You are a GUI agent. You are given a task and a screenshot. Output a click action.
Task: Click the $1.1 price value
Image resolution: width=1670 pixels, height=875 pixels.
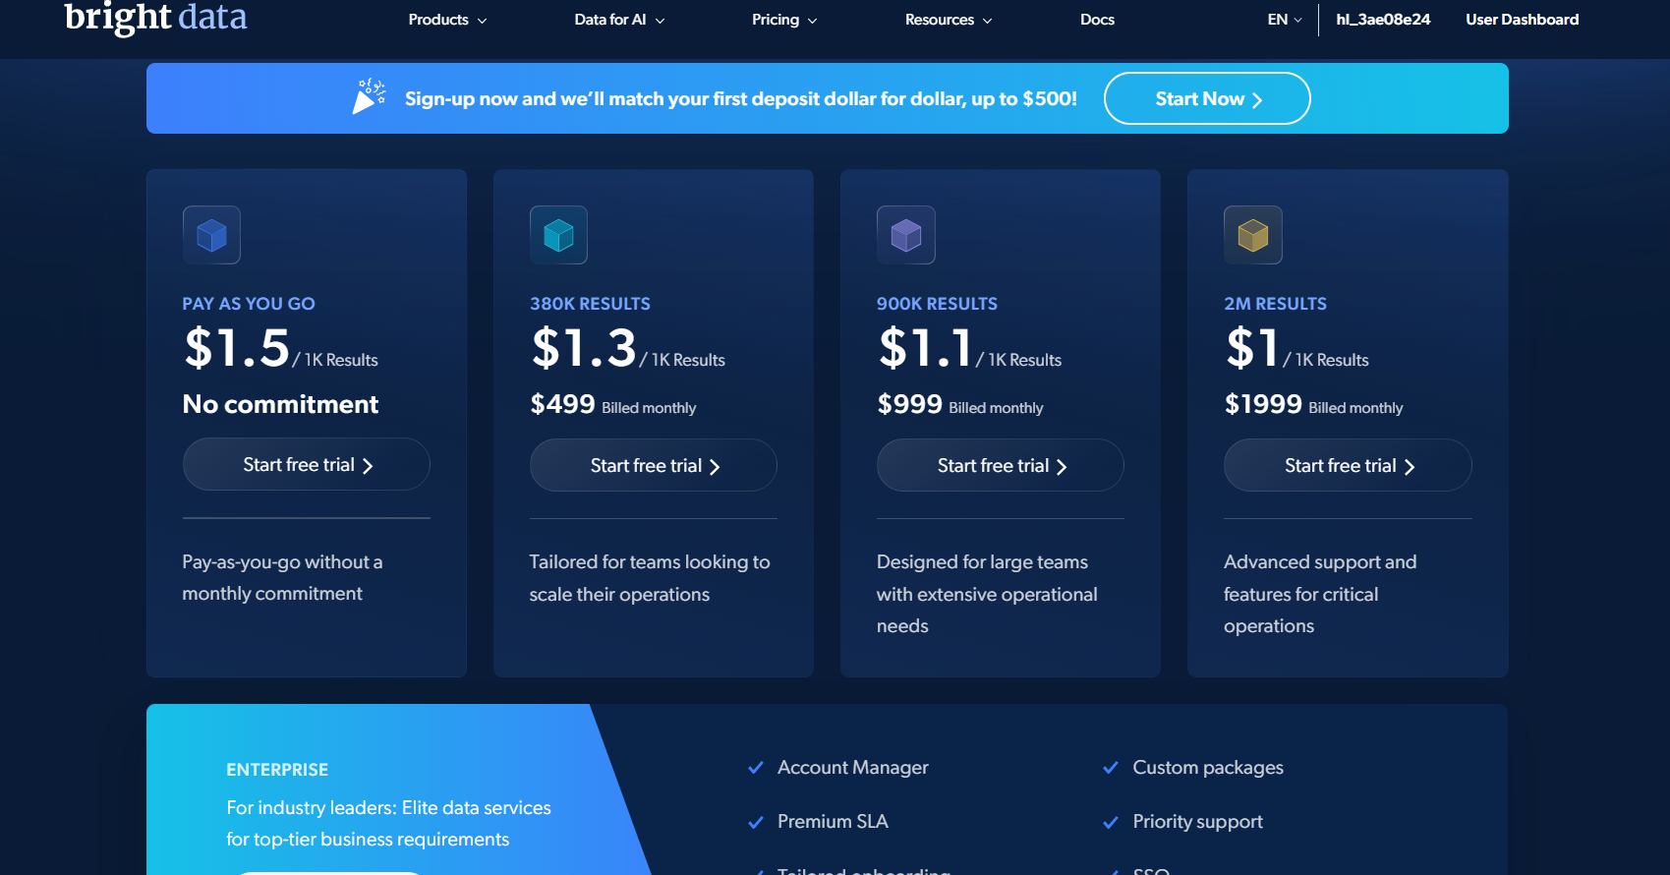(x=925, y=348)
